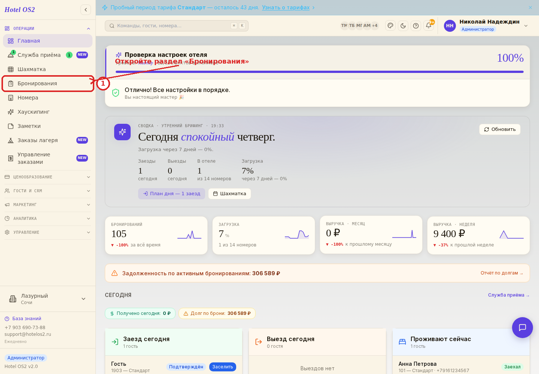Click the Подтверждён status badge
539x374 pixels.
pos(186,367)
